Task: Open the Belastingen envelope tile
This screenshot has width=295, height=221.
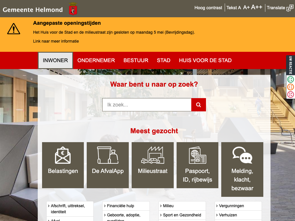Action: (x=63, y=165)
